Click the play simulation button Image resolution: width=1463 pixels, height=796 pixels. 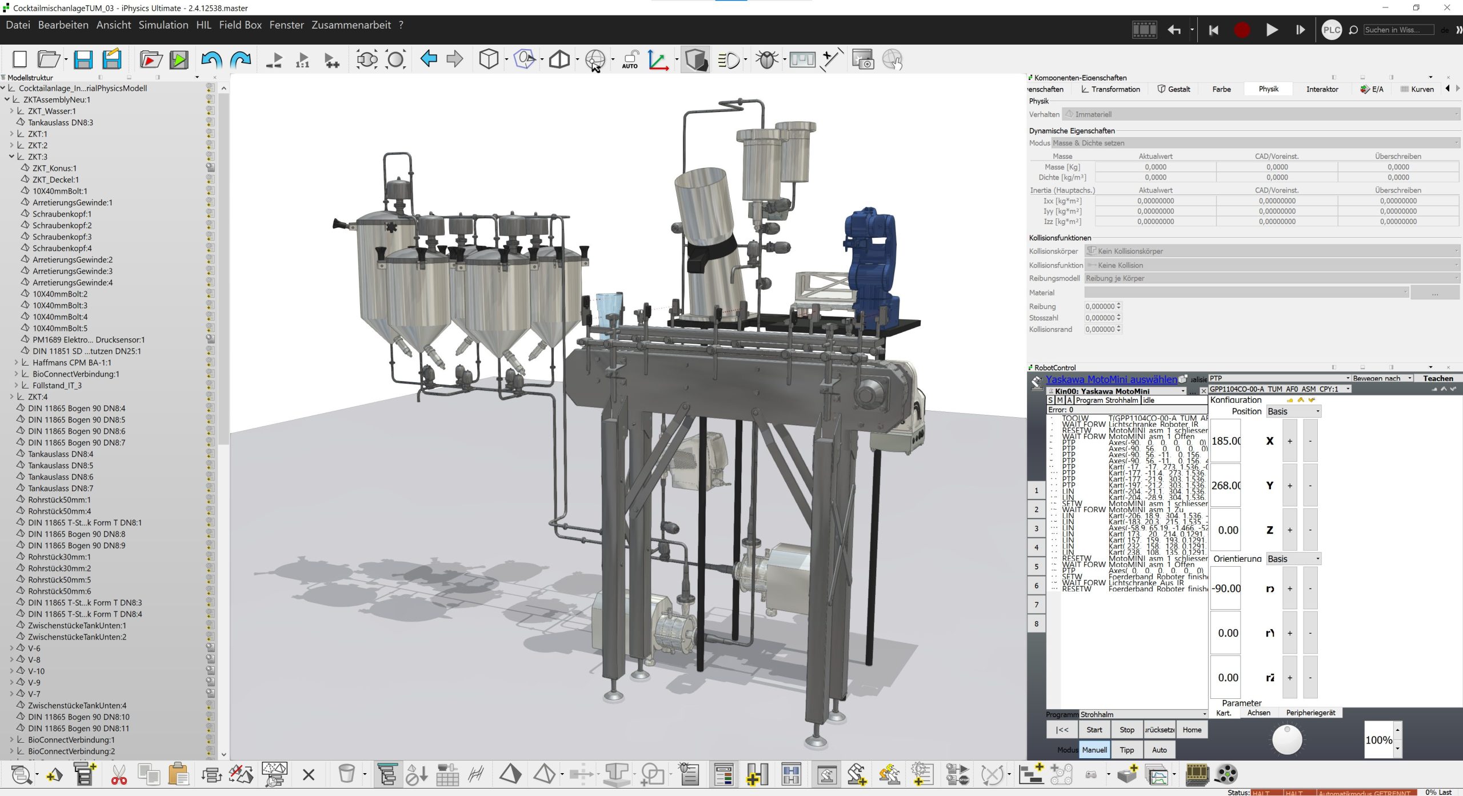pyautogui.click(x=1272, y=30)
